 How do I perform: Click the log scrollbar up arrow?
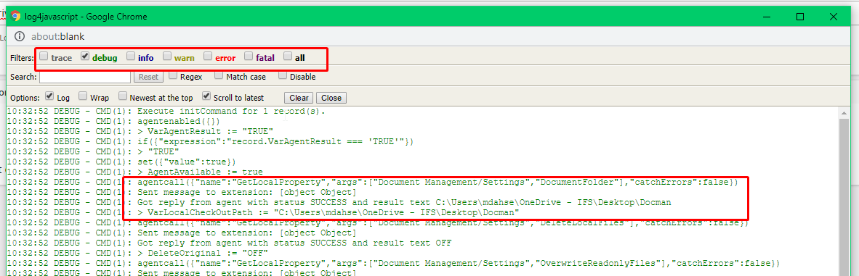point(844,112)
